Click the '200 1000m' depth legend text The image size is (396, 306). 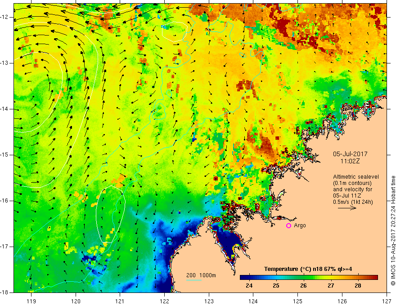click(x=201, y=275)
